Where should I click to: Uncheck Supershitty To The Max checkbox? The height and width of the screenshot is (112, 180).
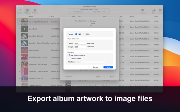[19, 64]
